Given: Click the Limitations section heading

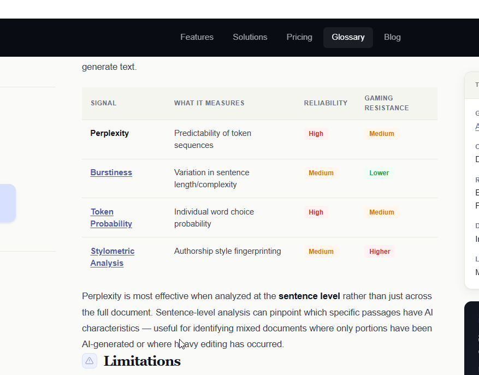Looking at the screenshot, I should pos(142,361).
